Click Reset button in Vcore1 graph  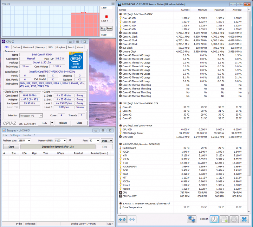(110, 28)
